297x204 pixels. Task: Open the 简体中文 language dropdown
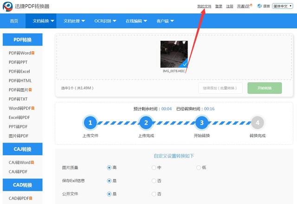pos(283,6)
